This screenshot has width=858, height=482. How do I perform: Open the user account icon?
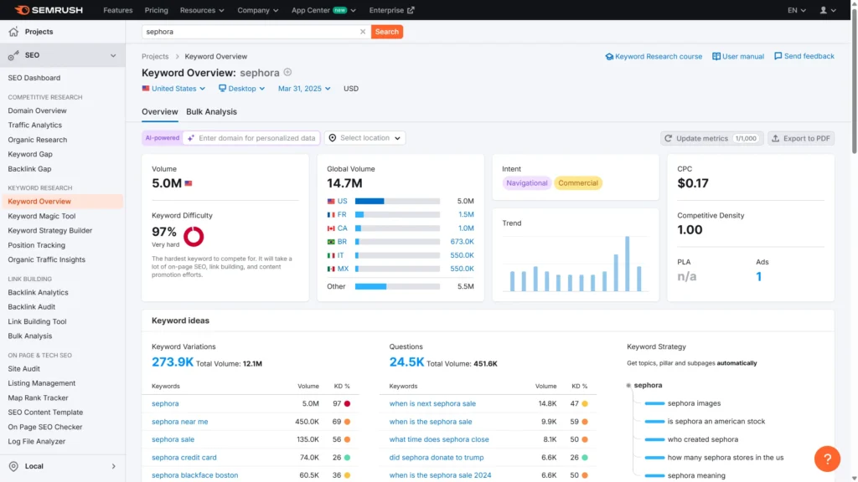(823, 10)
